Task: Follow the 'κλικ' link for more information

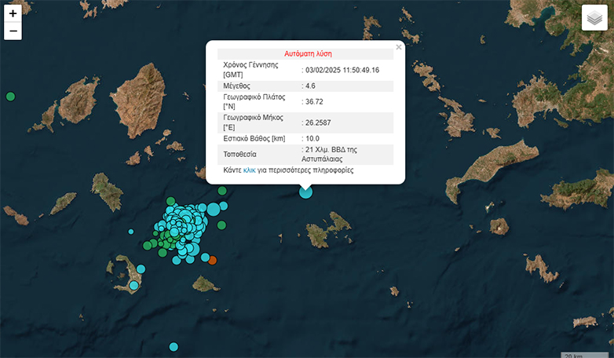Action: (x=250, y=170)
